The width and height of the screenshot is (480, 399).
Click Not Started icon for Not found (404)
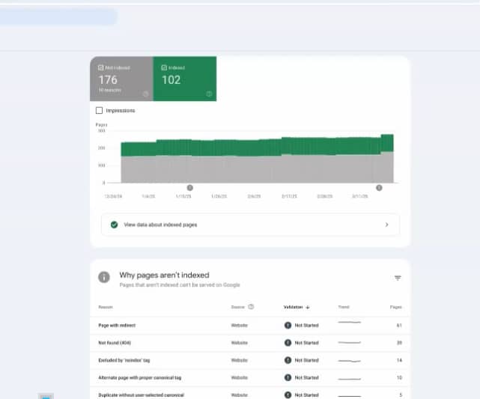click(288, 343)
